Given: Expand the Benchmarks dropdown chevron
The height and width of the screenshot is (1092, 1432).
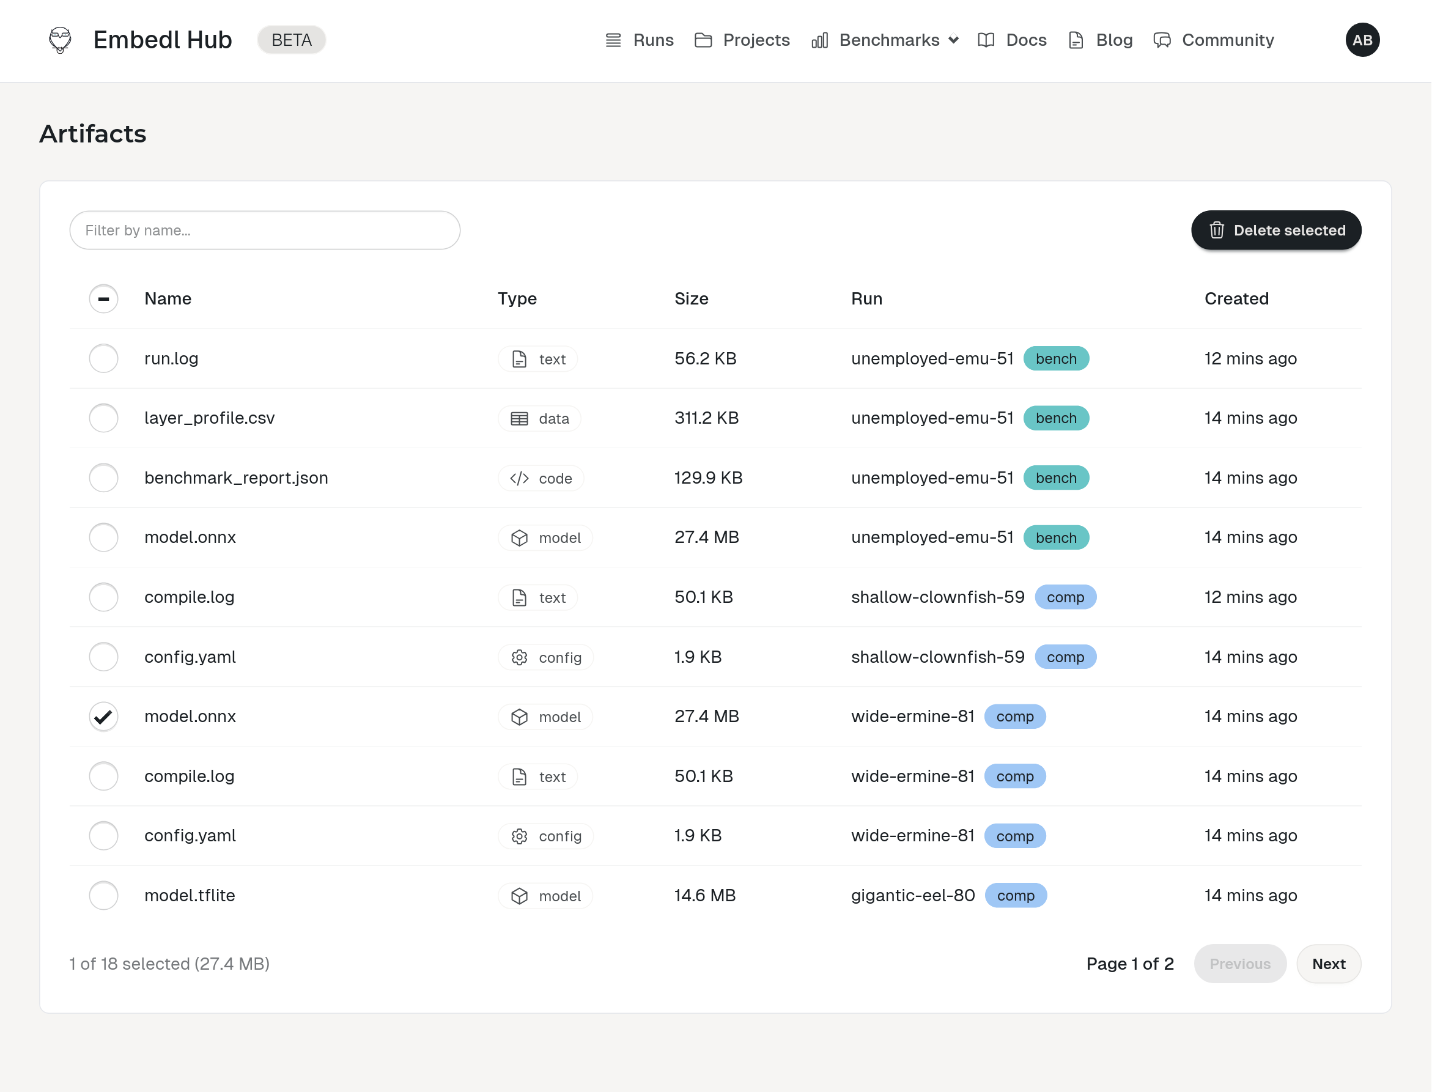Looking at the screenshot, I should pyautogui.click(x=953, y=40).
